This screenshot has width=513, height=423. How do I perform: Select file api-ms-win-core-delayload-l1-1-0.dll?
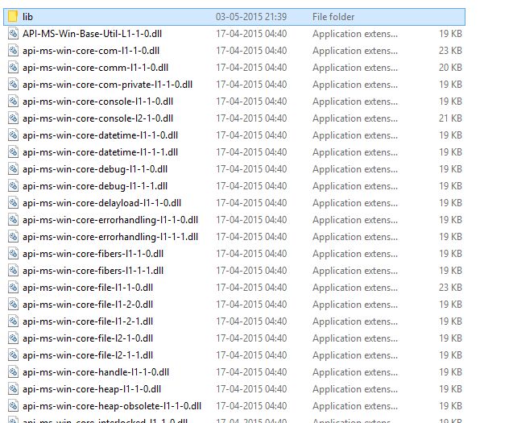click(x=101, y=203)
